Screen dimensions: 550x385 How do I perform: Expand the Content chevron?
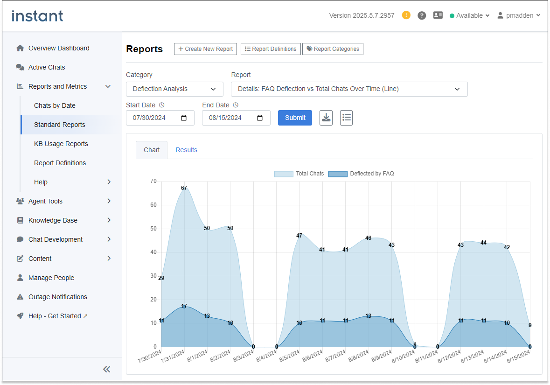[x=109, y=259]
